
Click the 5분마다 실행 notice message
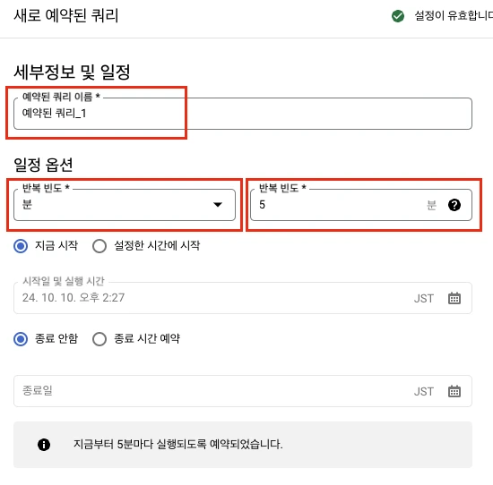point(178,444)
